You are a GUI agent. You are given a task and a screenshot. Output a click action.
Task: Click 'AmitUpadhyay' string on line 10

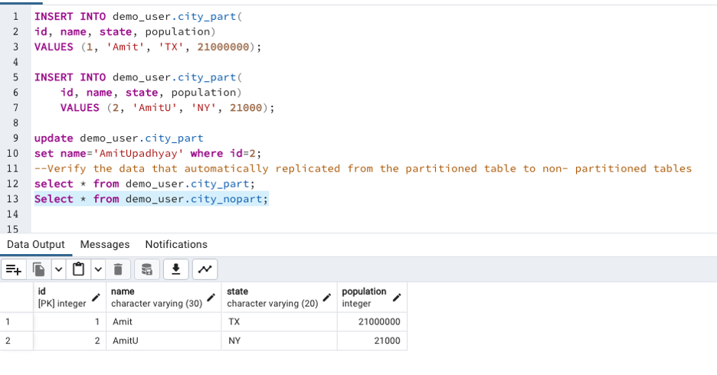(138, 154)
